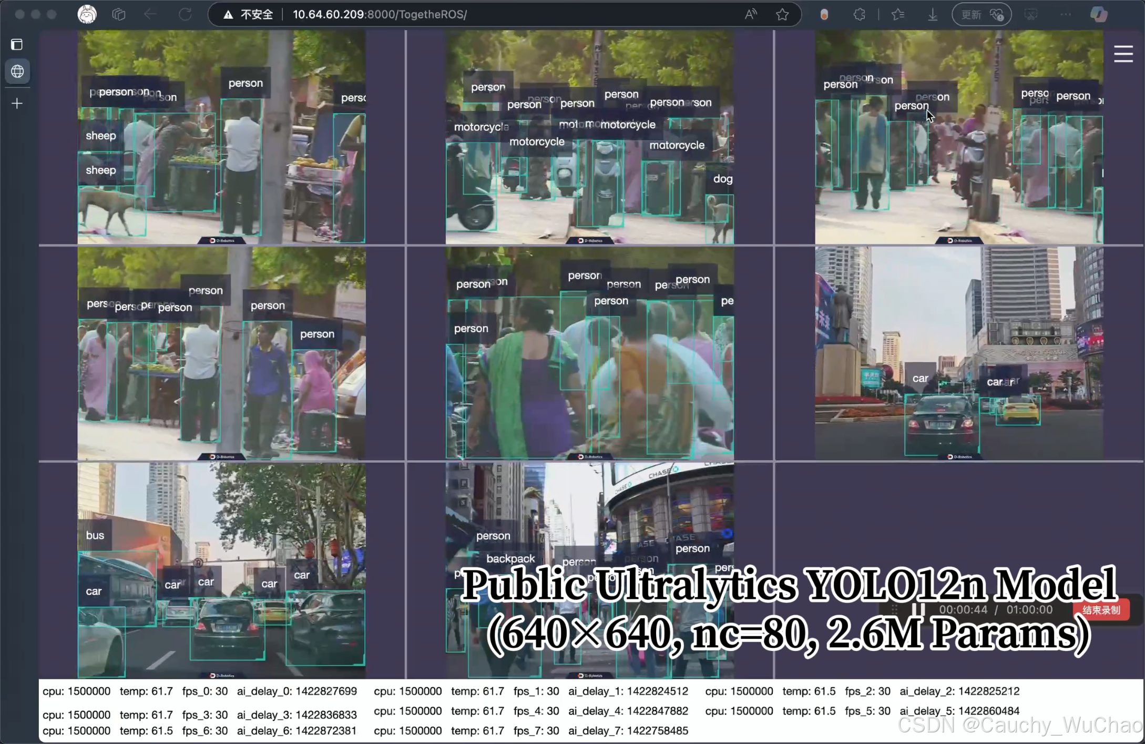Open the browser extensions puzzle icon
Viewport: 1145px width, 744px height.
859,14
